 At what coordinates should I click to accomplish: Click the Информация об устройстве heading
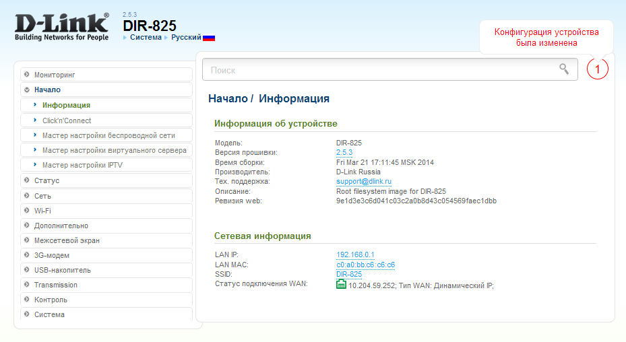276,124
